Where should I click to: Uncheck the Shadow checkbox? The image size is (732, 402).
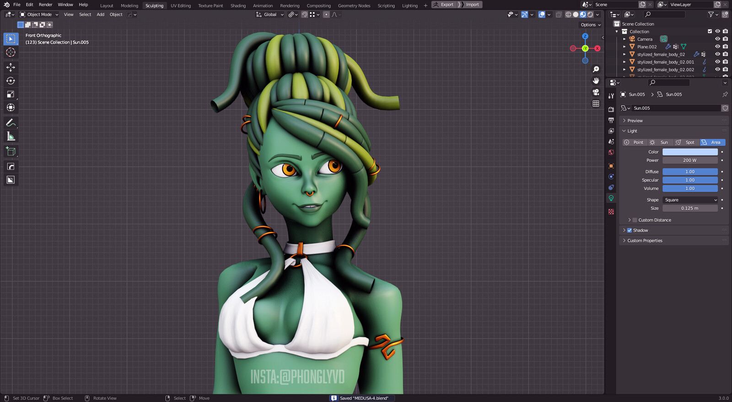point(630,230)
